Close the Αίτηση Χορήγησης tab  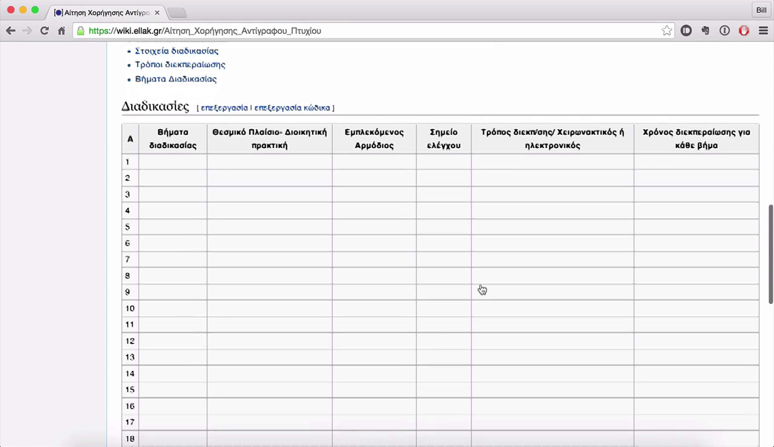pyautogui.click(x=157, y=13)
